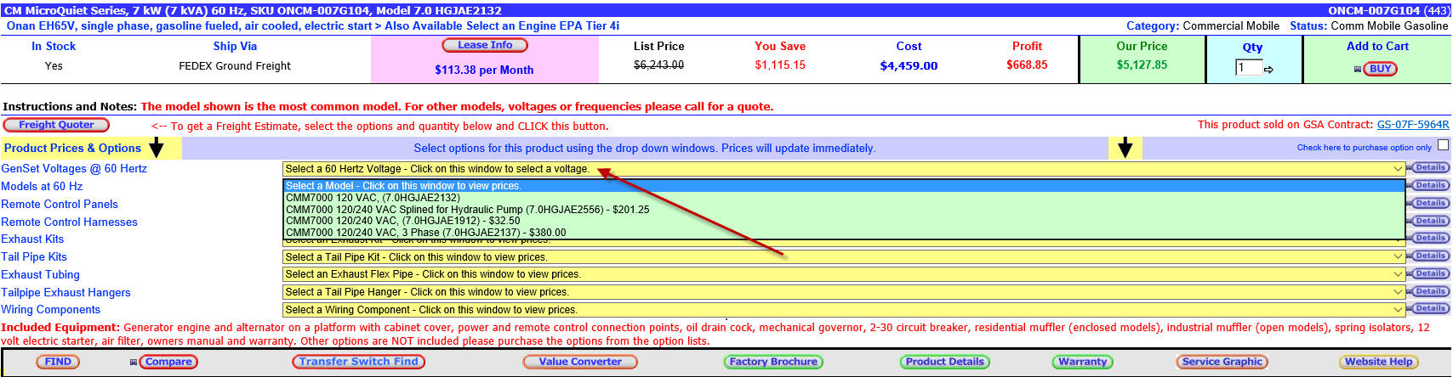Click the $113.38 per Month lease price
This screenshot has width=1453, height=377.
point(484,70)
